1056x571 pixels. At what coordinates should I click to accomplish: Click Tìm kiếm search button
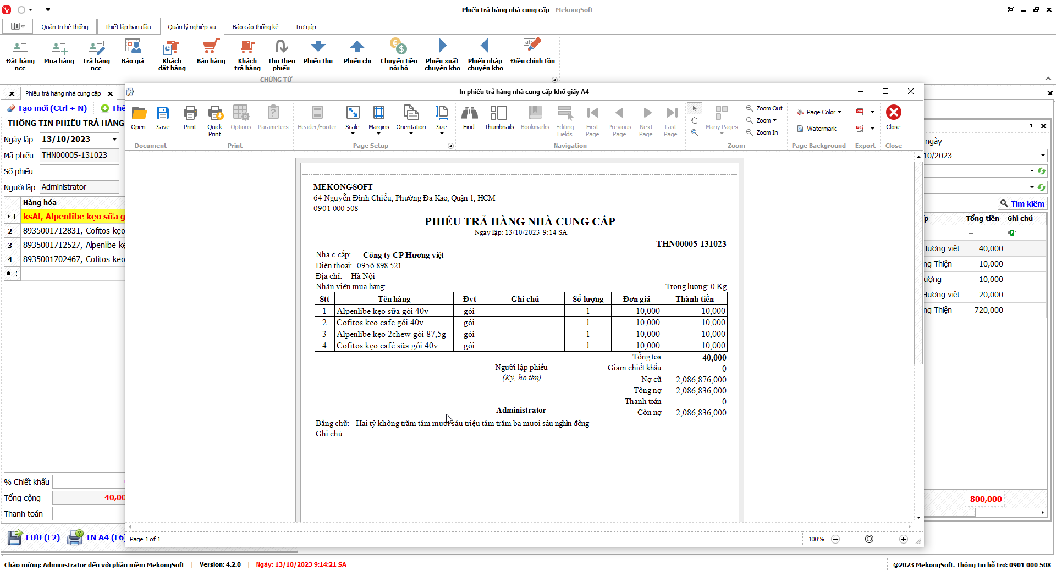click(x=1022, y=203)
